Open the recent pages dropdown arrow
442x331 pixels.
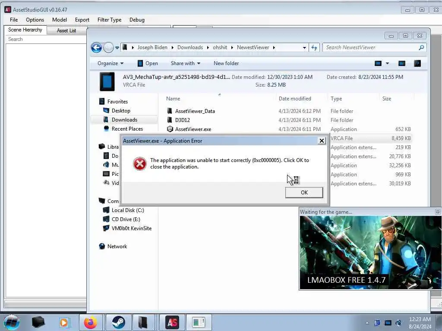coord(117,48)
